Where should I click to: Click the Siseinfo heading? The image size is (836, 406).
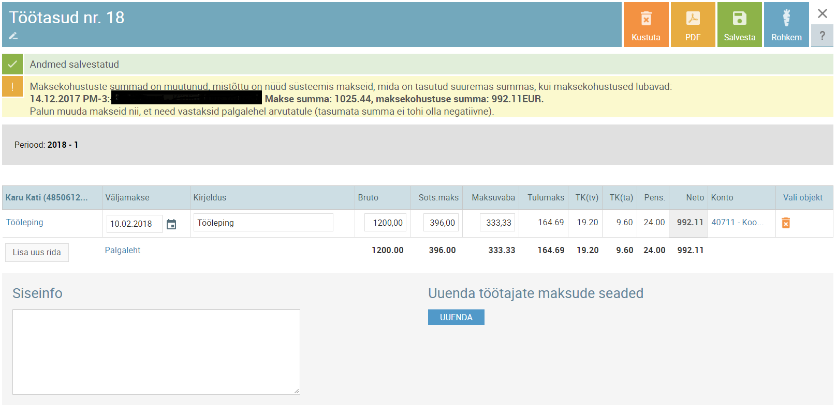coord(37,293)
